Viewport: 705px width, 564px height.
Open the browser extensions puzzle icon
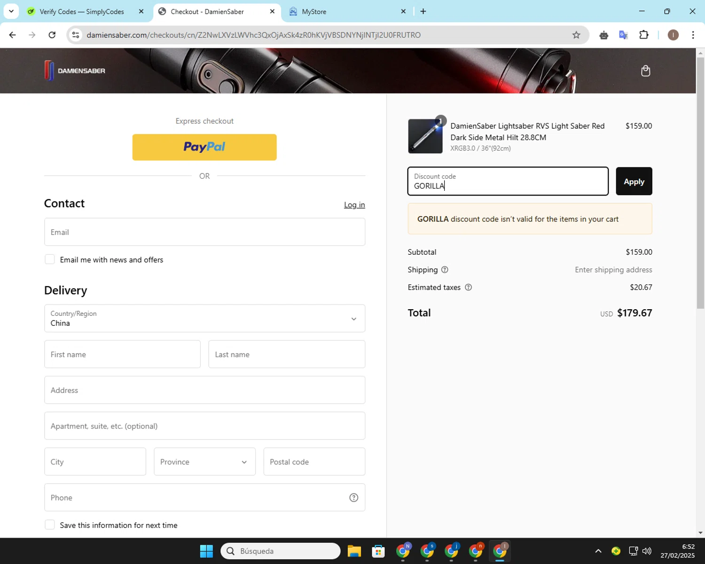tap(644, 35)
